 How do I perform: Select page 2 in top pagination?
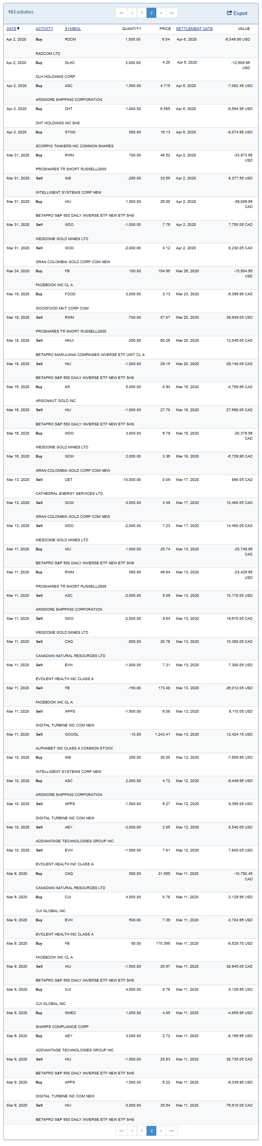click(x=151, y=13)
